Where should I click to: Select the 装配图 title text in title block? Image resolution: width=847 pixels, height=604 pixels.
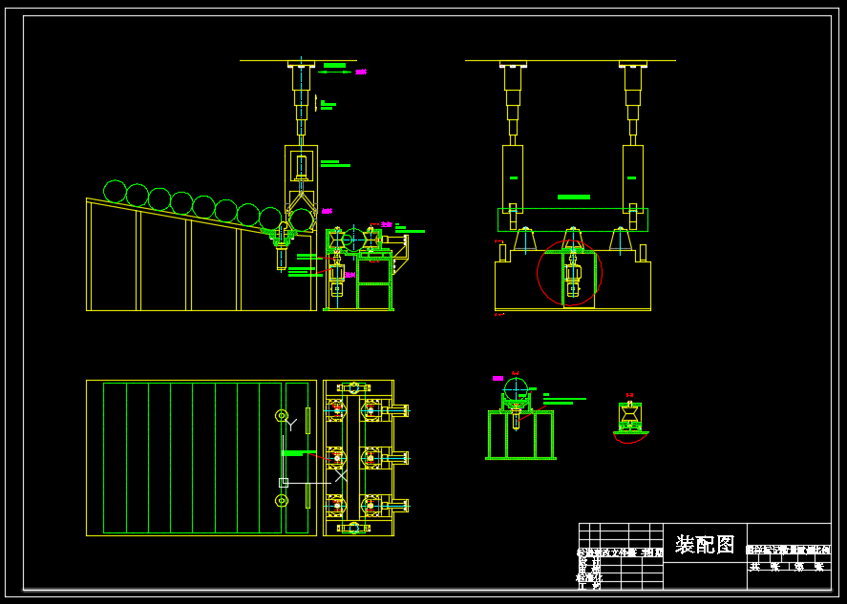pyautogui.click(x=705, y=545)
